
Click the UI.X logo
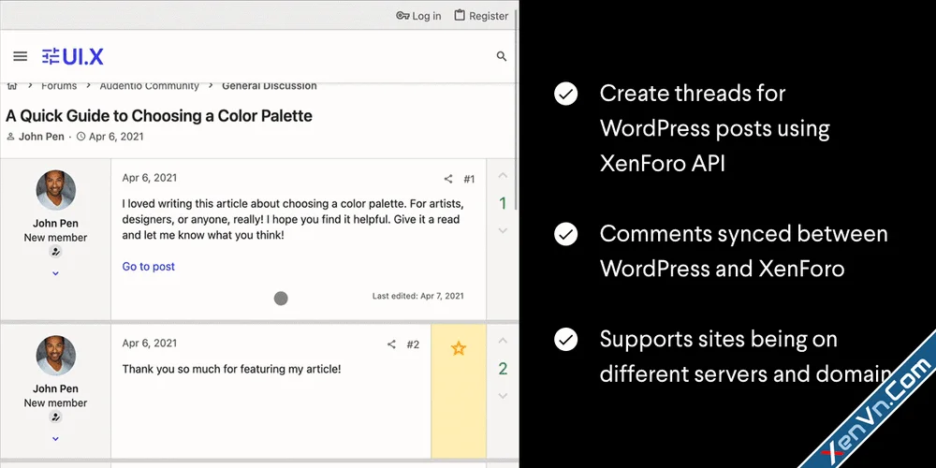pos(73,57)
